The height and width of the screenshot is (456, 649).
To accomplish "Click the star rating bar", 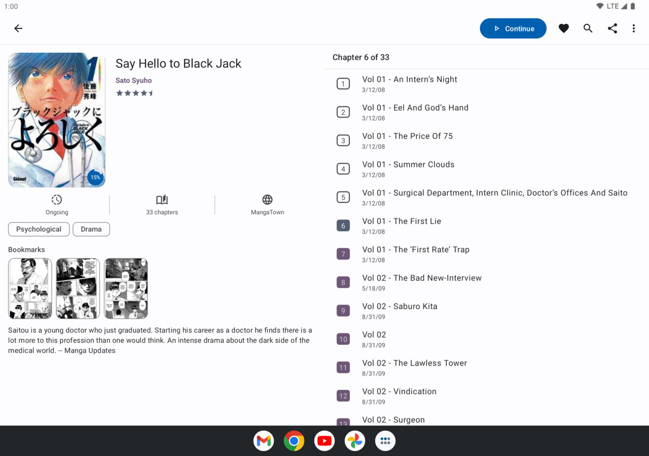I will point(135,93).
